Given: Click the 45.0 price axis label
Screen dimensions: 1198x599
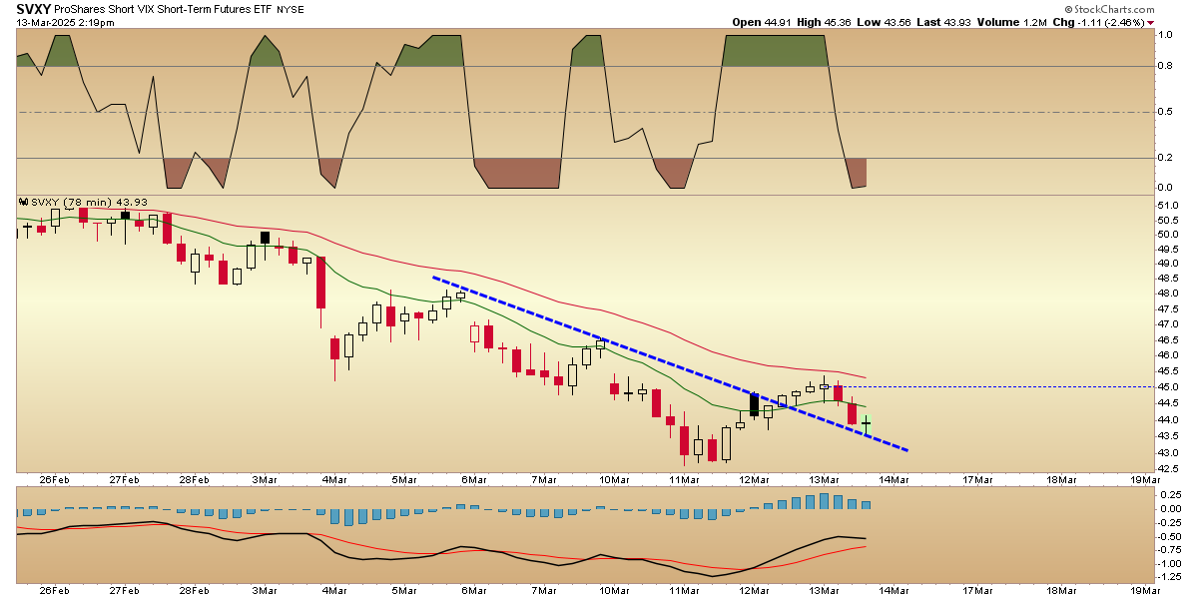Looking at the screenshot, I should coord(1162,386).
